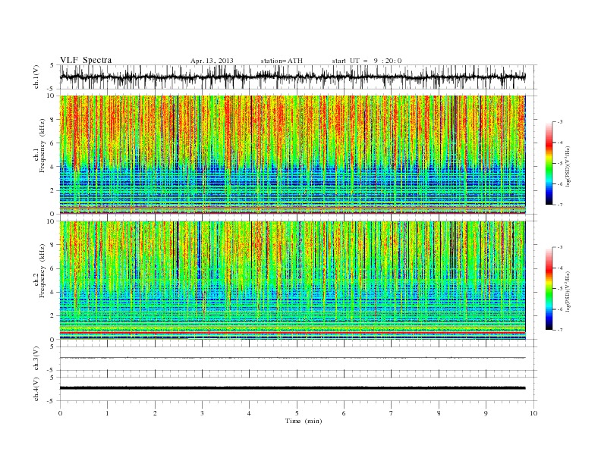
Task: Click the 'ch.1(V)' axis label
Action: click(x=36, y=77)
